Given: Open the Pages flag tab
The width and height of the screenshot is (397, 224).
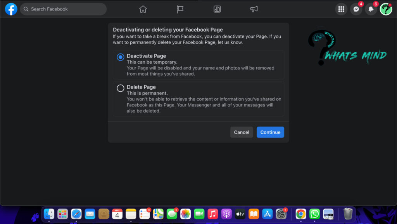Looking at the screenshot, I should [180, 9].
